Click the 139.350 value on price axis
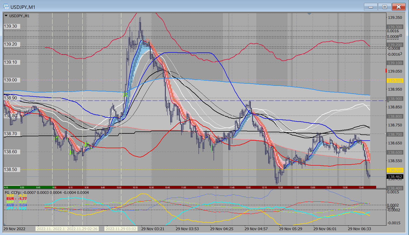This screenshot has width=409, height=235. pos(395,17)
